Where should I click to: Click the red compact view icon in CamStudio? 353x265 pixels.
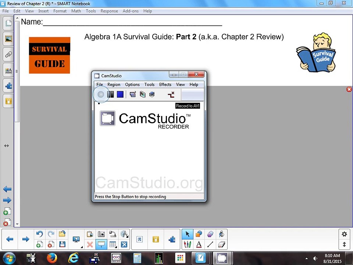tap(171, 95)
